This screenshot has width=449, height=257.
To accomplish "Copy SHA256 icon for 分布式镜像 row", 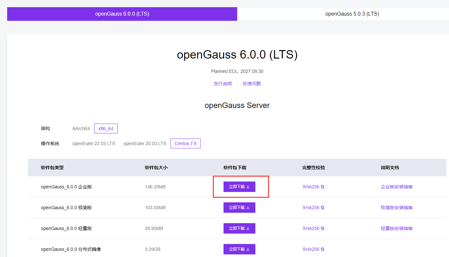I will pos(323,249).
